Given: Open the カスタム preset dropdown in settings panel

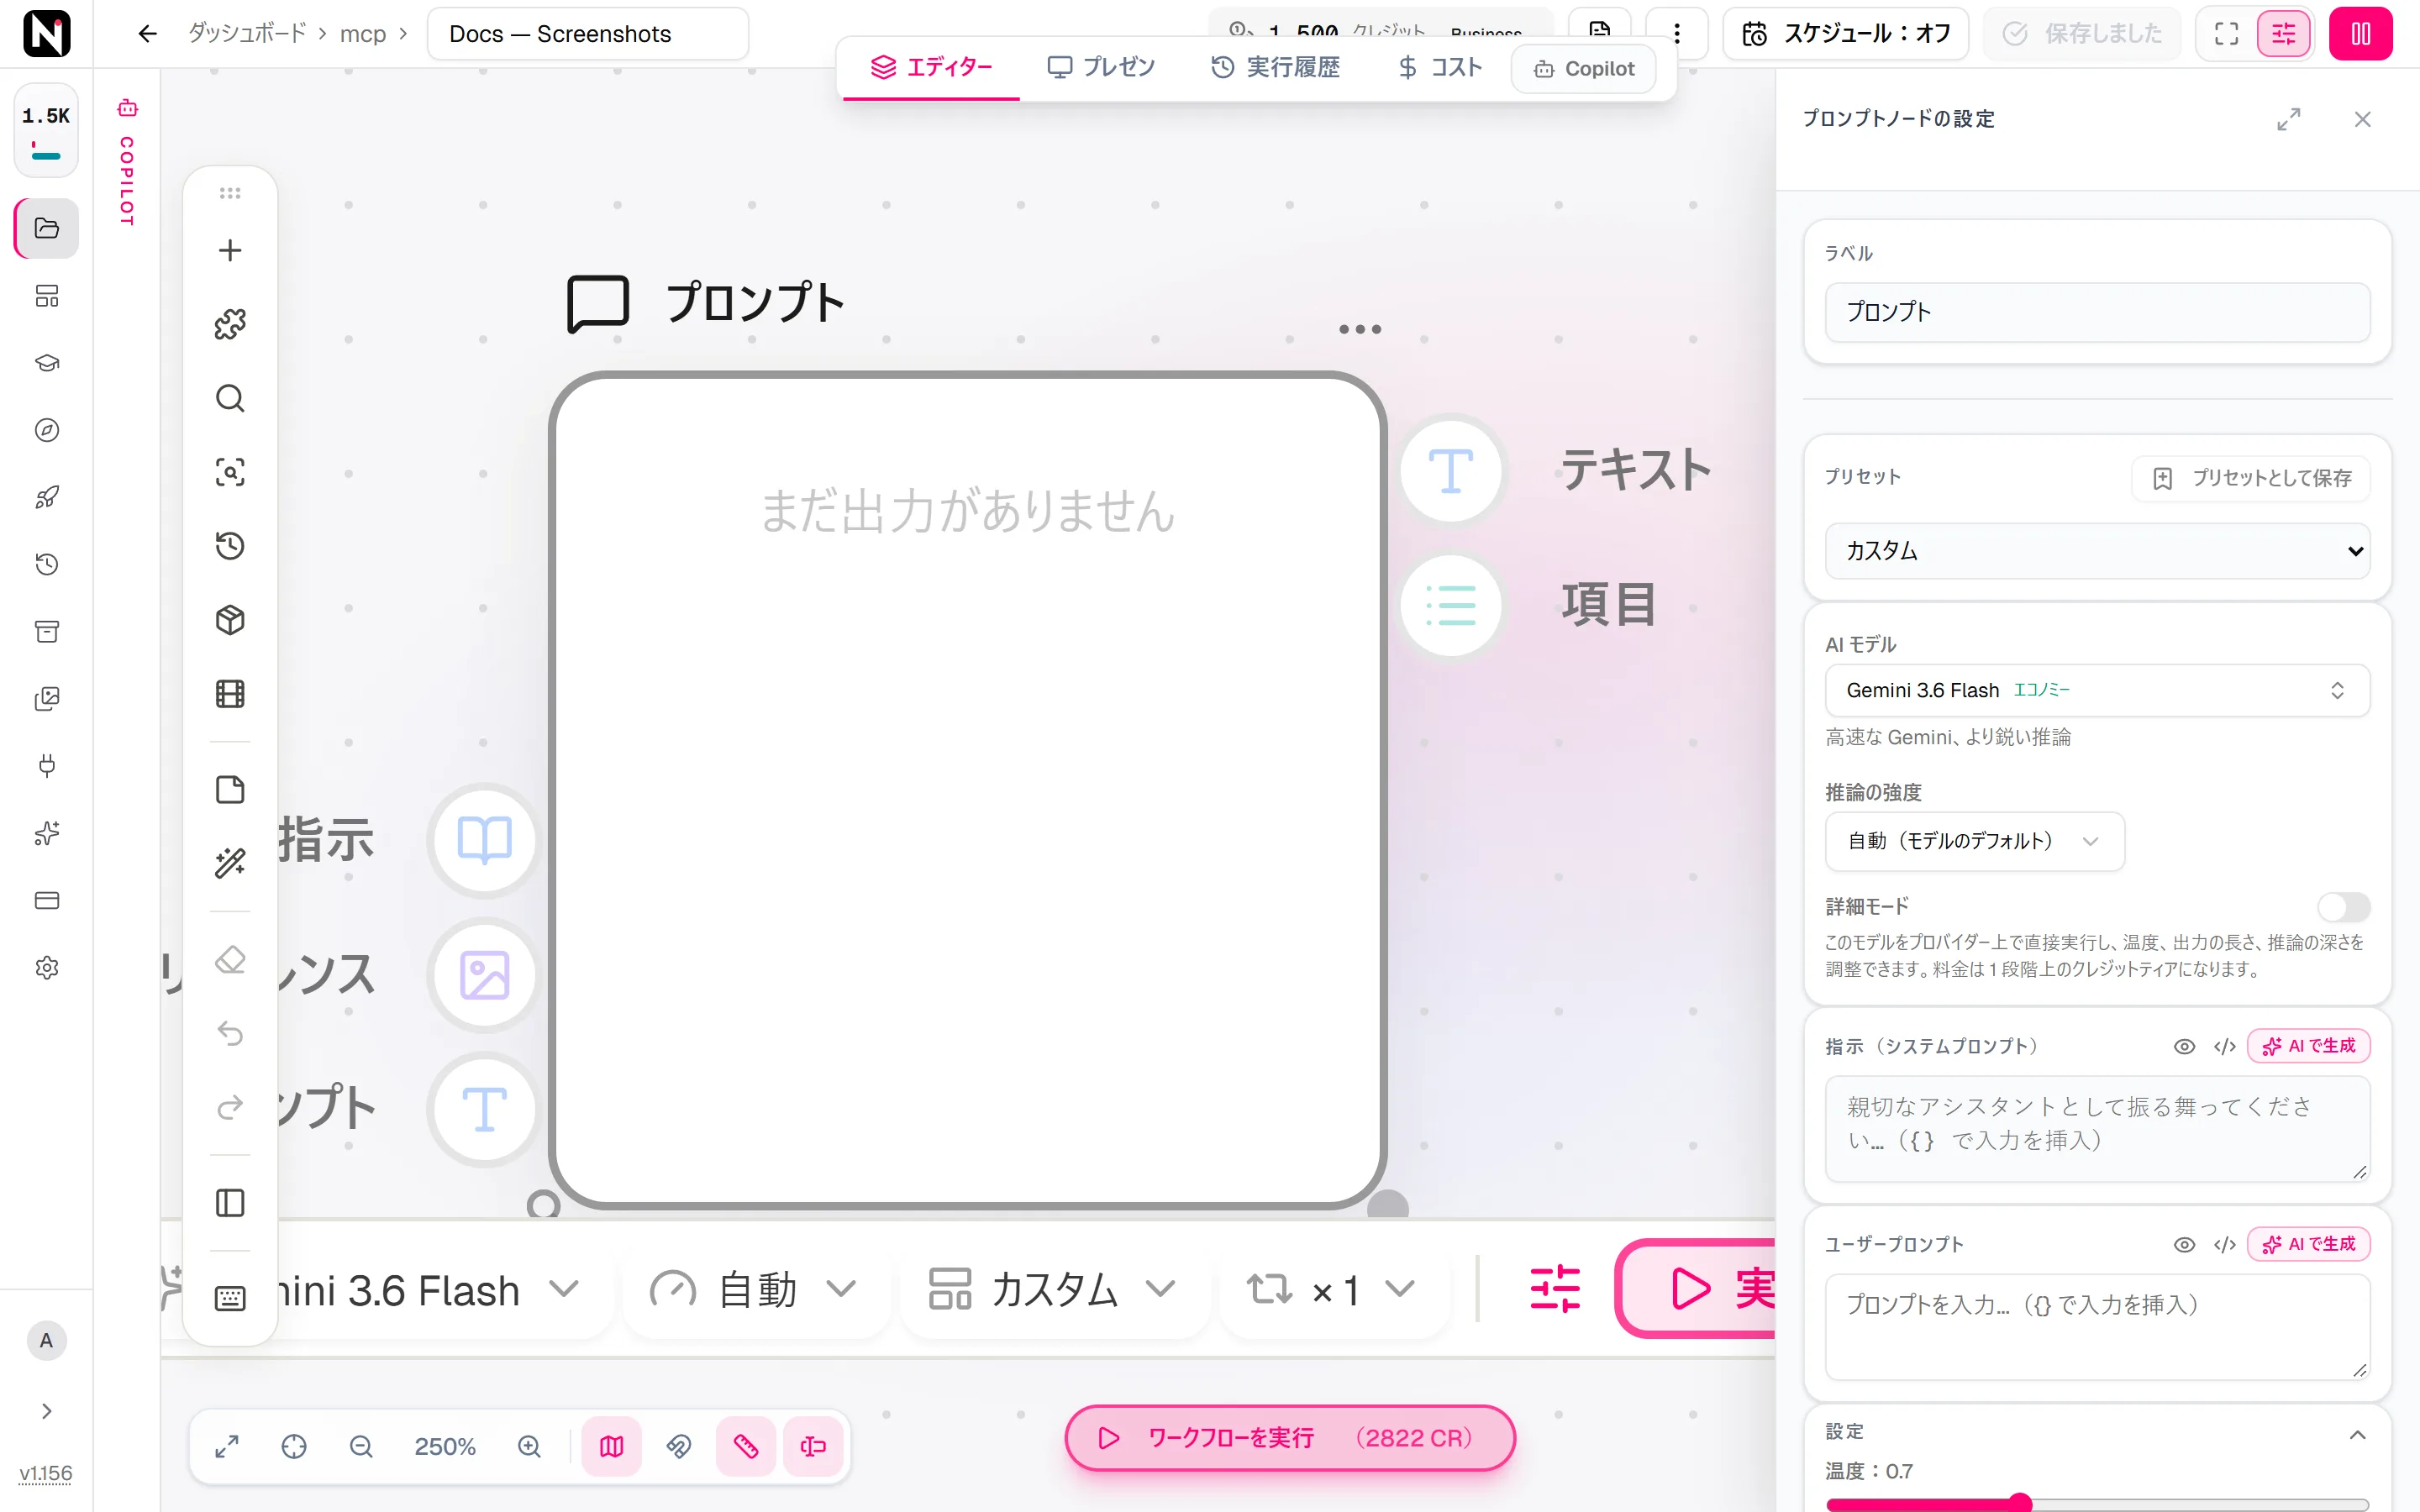Looking at the screenshot, I should [2097, 551].
